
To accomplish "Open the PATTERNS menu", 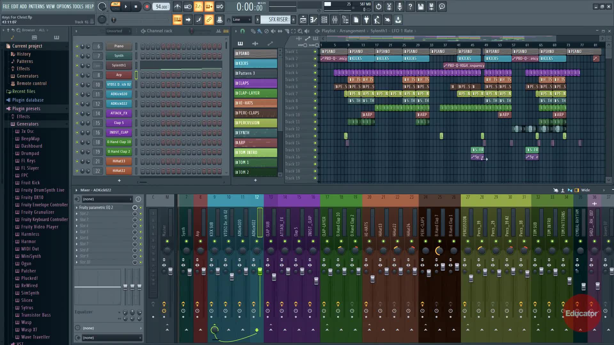I will [x=36, y=6].
